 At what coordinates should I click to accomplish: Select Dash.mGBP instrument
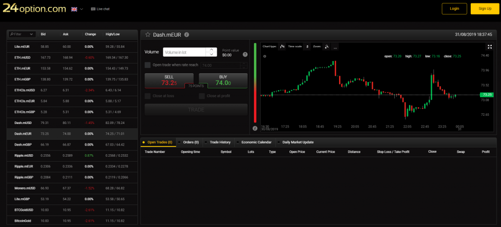(72, 144)
